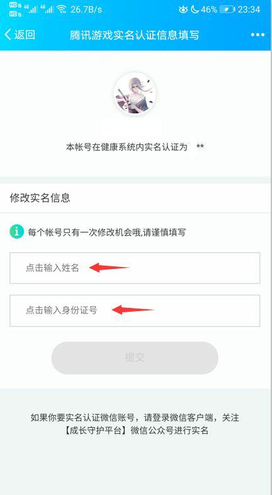Tap the 23:34 clock in status bar
This screenshot has height=495, width=272.
(x=249, y=9)
